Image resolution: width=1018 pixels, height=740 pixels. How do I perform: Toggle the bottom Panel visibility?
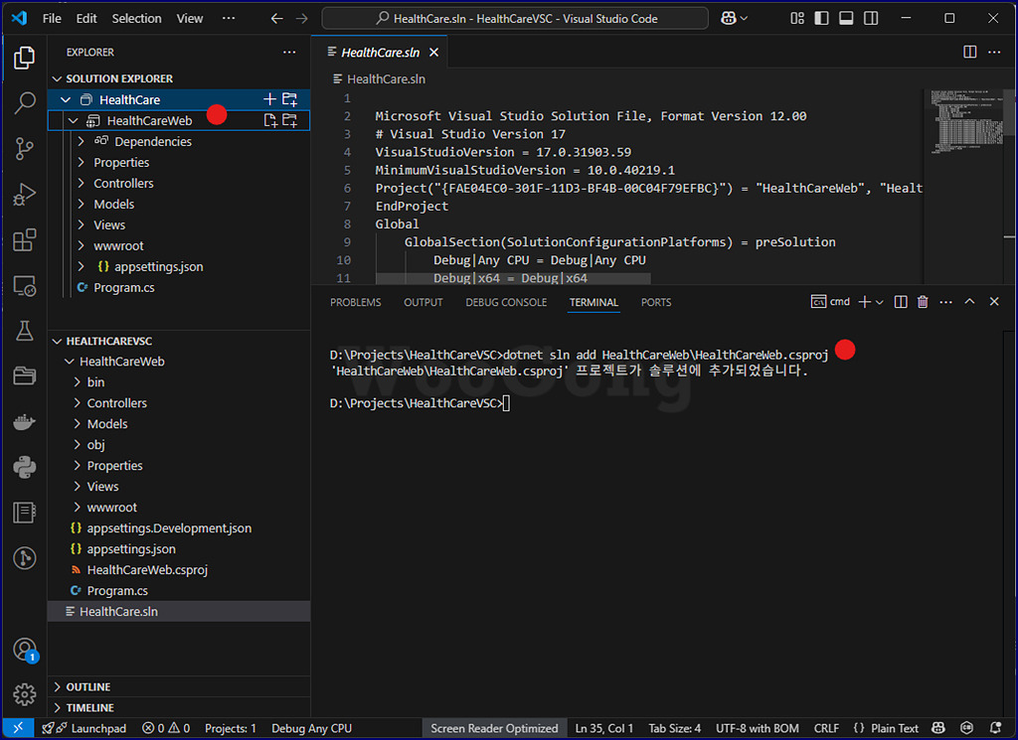point(846,18)
